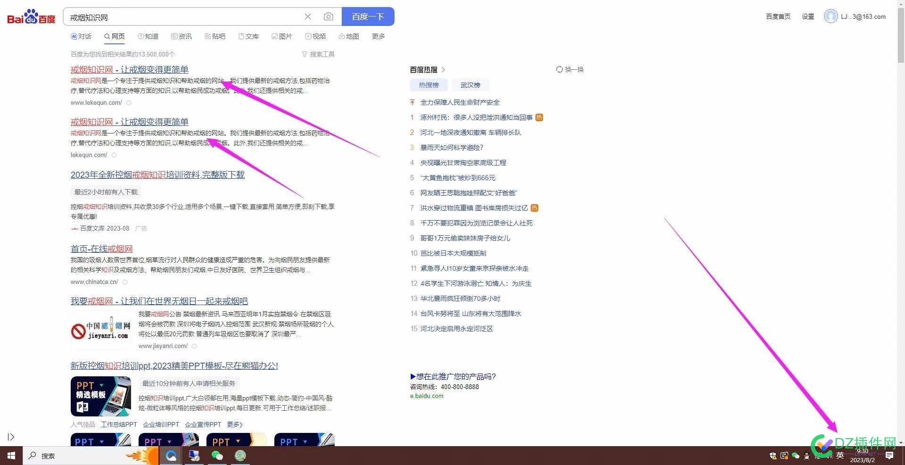
Task: Open the Windows Start menu
Action: (11, 456)
